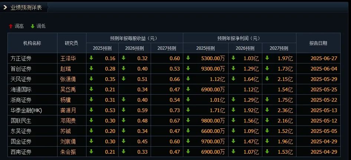Click the green arrow beside 方正证券 0.32
Viewport: 351px width, 160px height.
click(124, 58)
